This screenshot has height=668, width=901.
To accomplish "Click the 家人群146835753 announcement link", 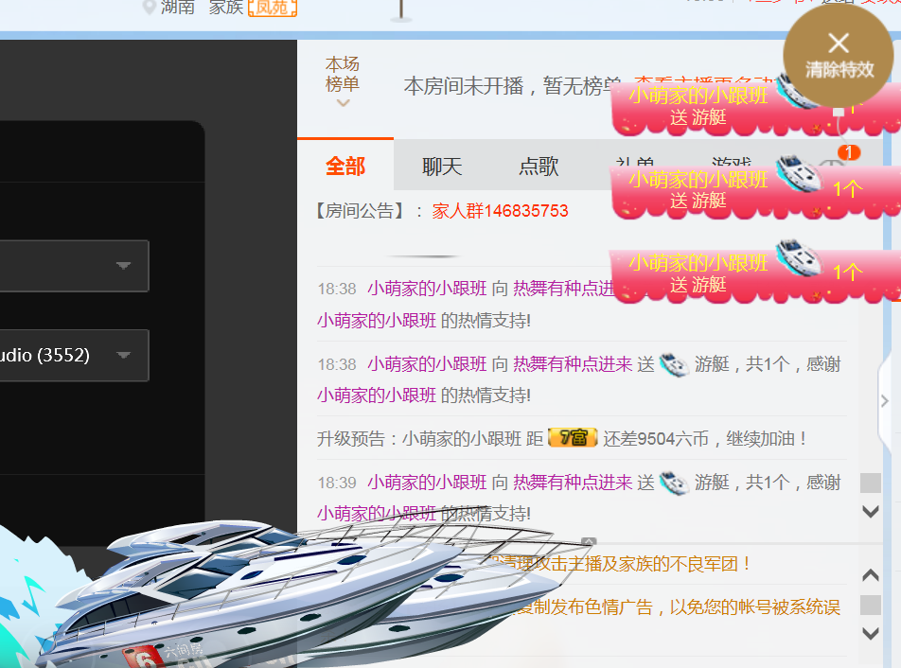I will coord(500,211).
